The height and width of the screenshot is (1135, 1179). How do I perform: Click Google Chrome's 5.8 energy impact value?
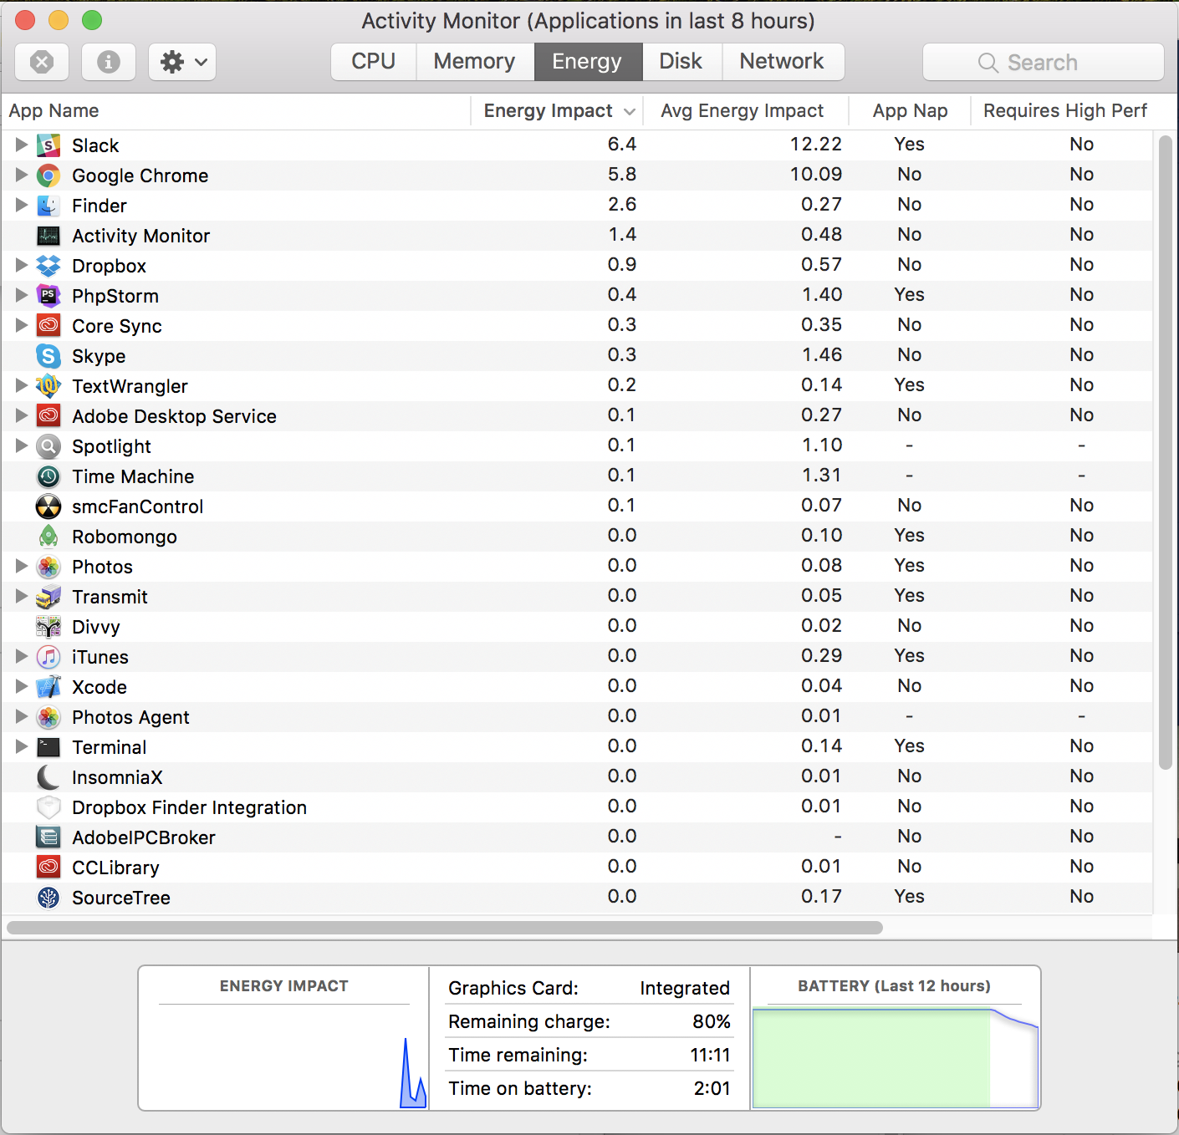(x=622, y=174)
